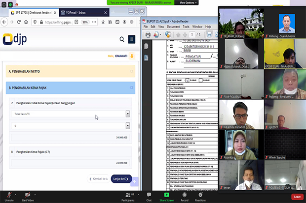Expand section A. Penghasilan Netto

[71, 71]
